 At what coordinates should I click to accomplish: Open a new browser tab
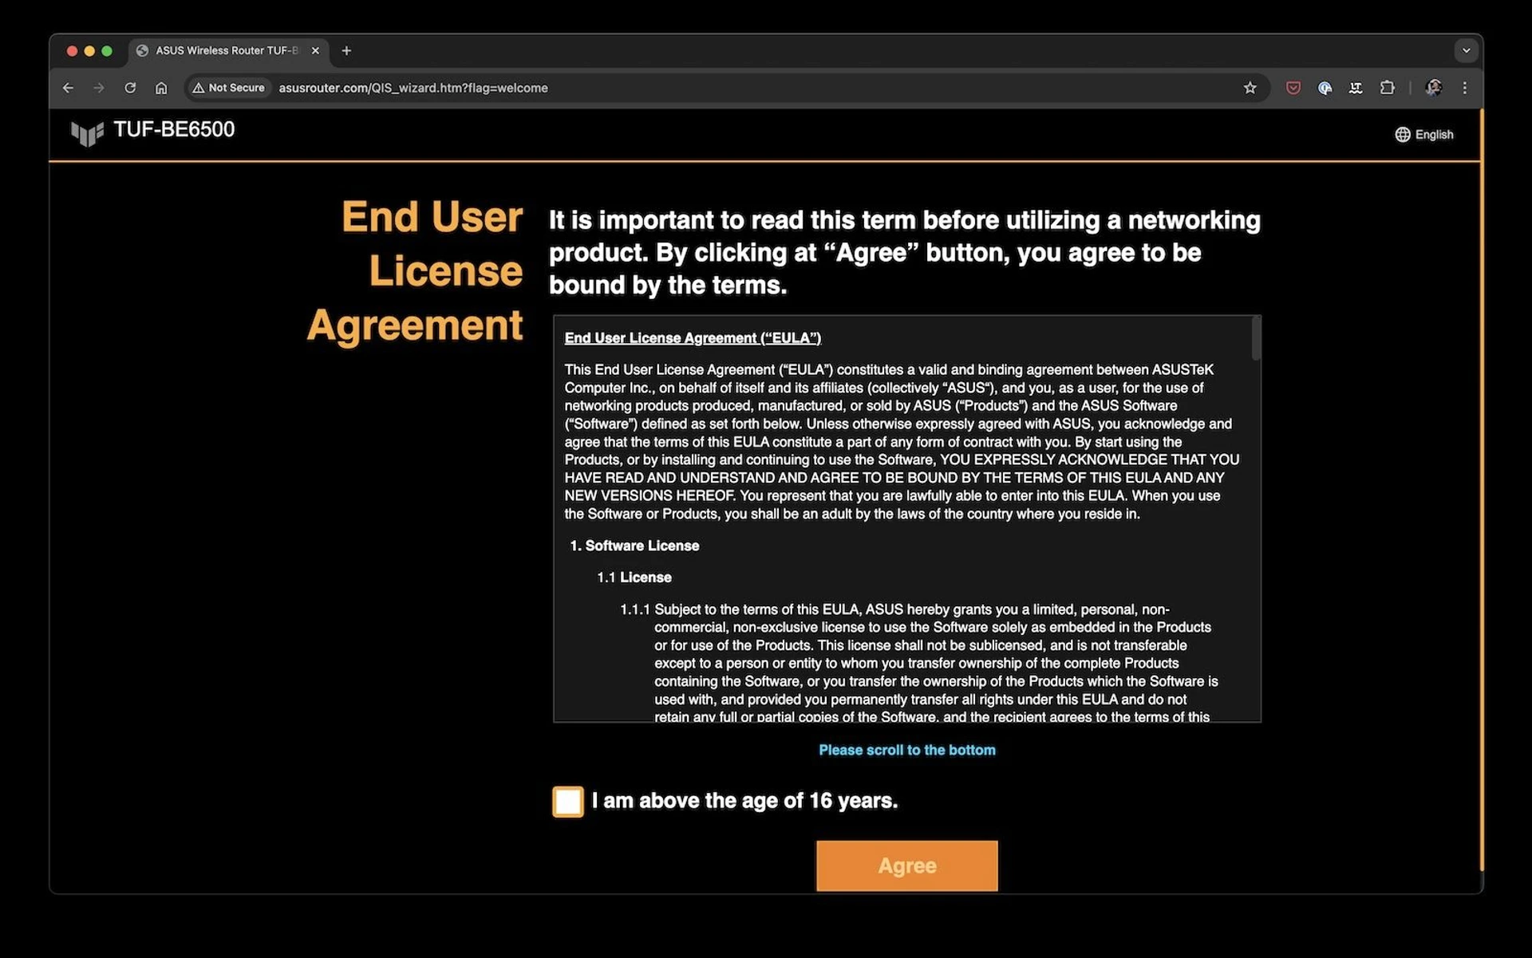(x=346, y=50)
